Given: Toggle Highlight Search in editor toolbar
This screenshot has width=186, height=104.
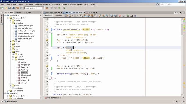Looking at the screenshot, I should [92, 16].
